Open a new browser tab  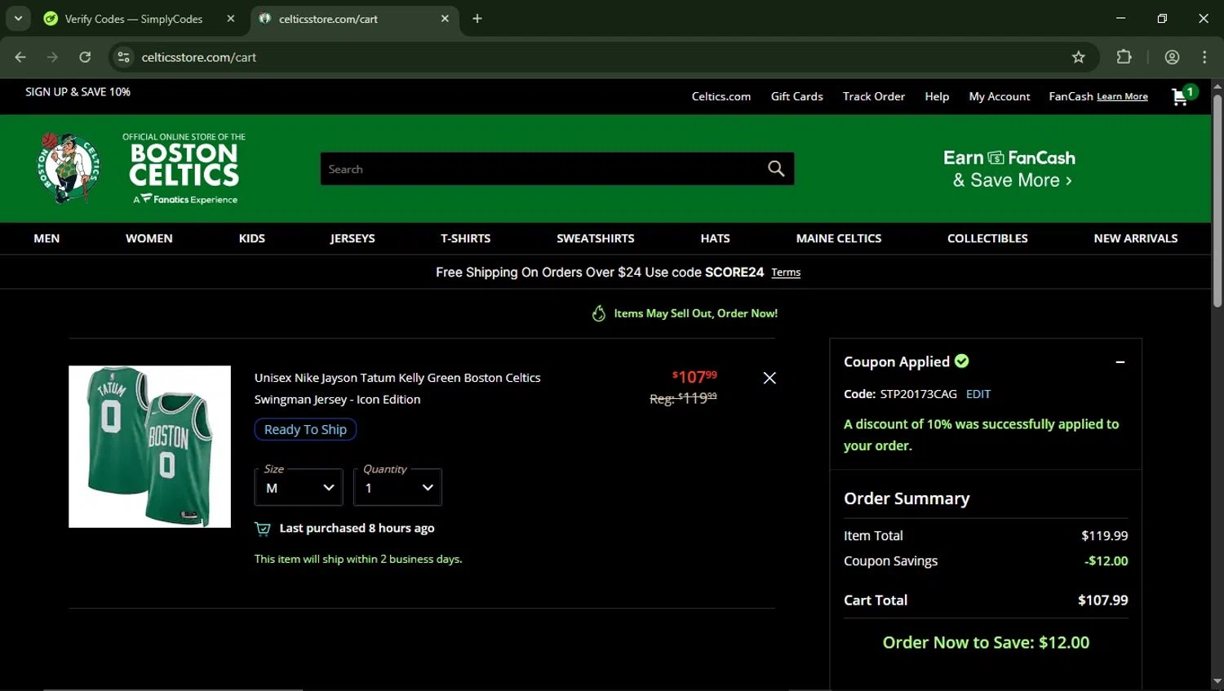click(x=477, y=19)
